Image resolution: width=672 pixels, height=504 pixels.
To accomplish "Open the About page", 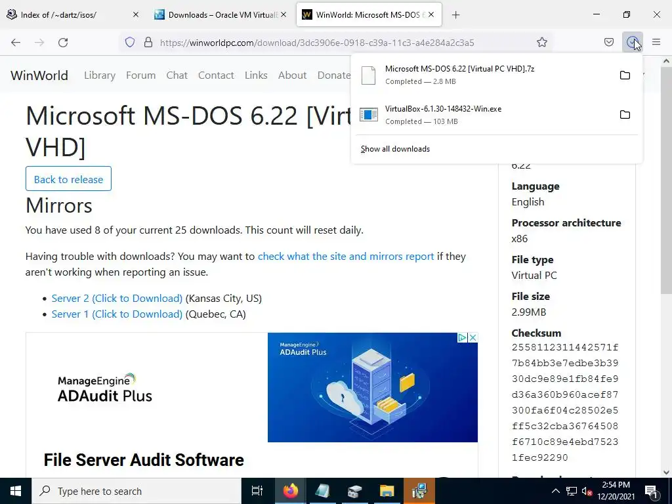I will click(292, 75).
